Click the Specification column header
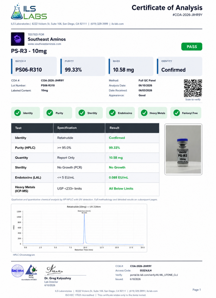216x298 pixels. 79,128
